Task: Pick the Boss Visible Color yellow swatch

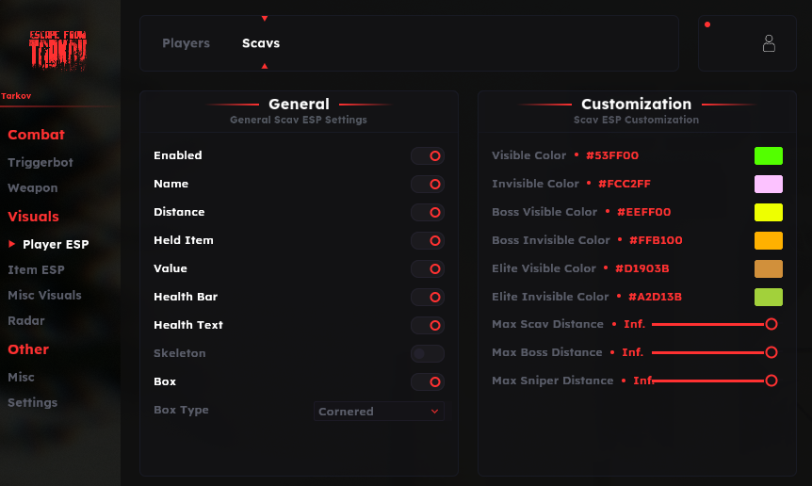Action: [x=768, y=213]
